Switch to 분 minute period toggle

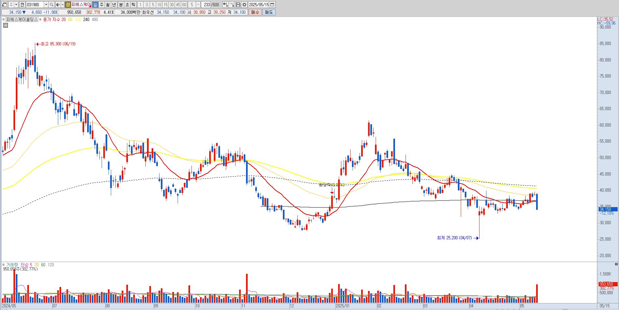coord(121,5)
